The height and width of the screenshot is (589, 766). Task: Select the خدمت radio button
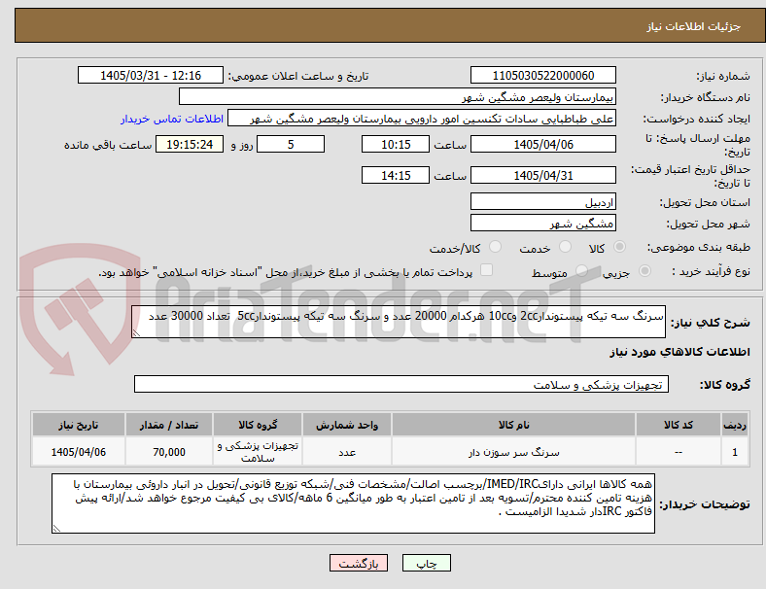point(565,247)
